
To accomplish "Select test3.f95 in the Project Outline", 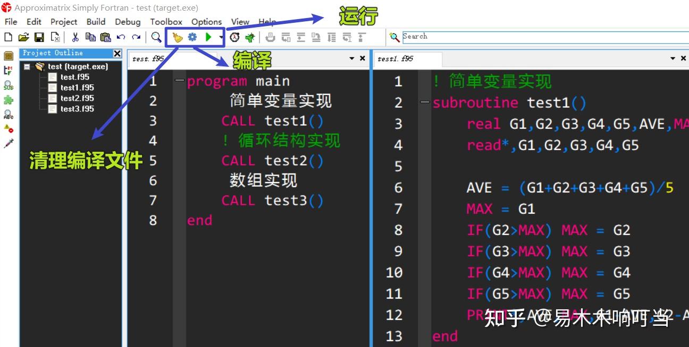I will point(77,109).
